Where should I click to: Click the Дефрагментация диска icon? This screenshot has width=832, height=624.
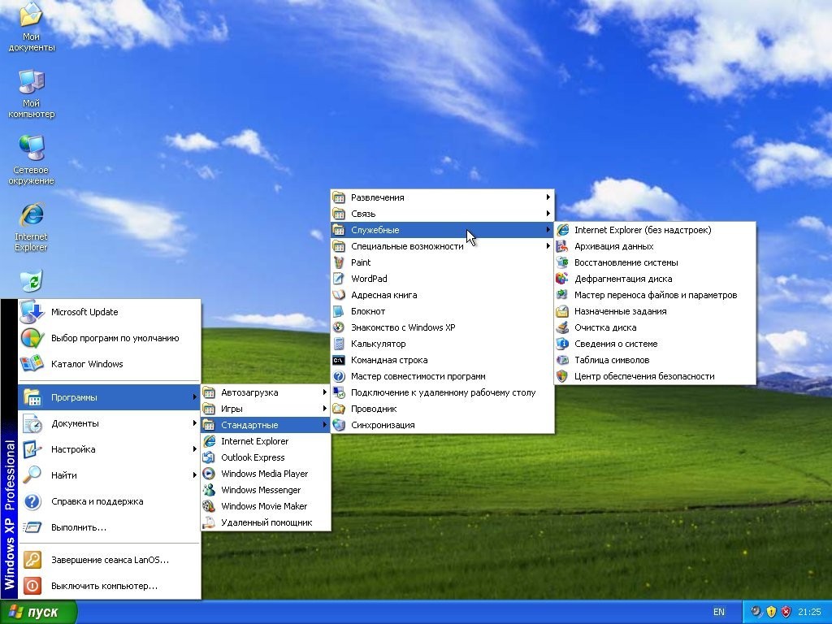pyautogui.click(x=562, y=279)
